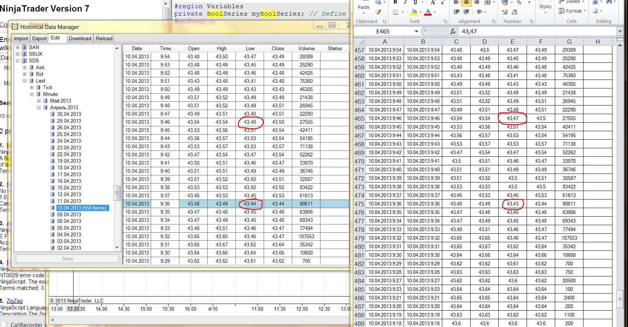The height and width of the screenshot is (327, 628).
Task: Click the Decrease Decimal icon
Action: pyautogui.click(x=514, y=12)
